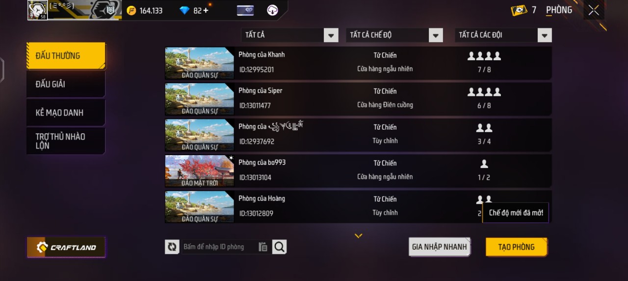
Task: Switch to the KẺ MẠO DANH tab
Action: (66, 113)
